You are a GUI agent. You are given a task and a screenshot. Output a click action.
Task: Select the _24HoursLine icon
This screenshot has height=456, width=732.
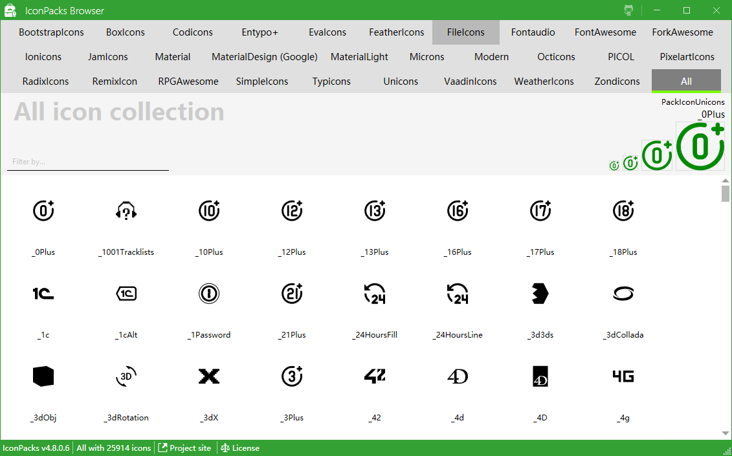coord(458,294)
